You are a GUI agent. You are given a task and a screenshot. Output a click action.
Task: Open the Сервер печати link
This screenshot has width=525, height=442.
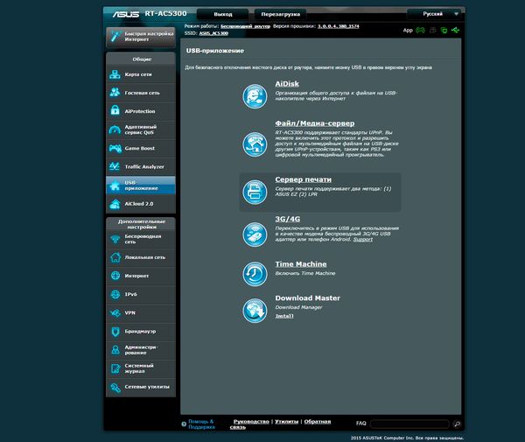click(304, 179)
